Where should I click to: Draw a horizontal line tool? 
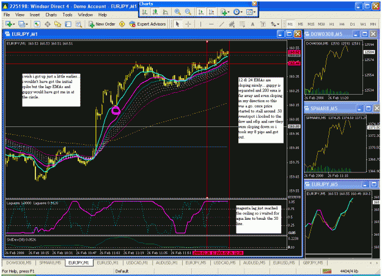click(211, 24)
